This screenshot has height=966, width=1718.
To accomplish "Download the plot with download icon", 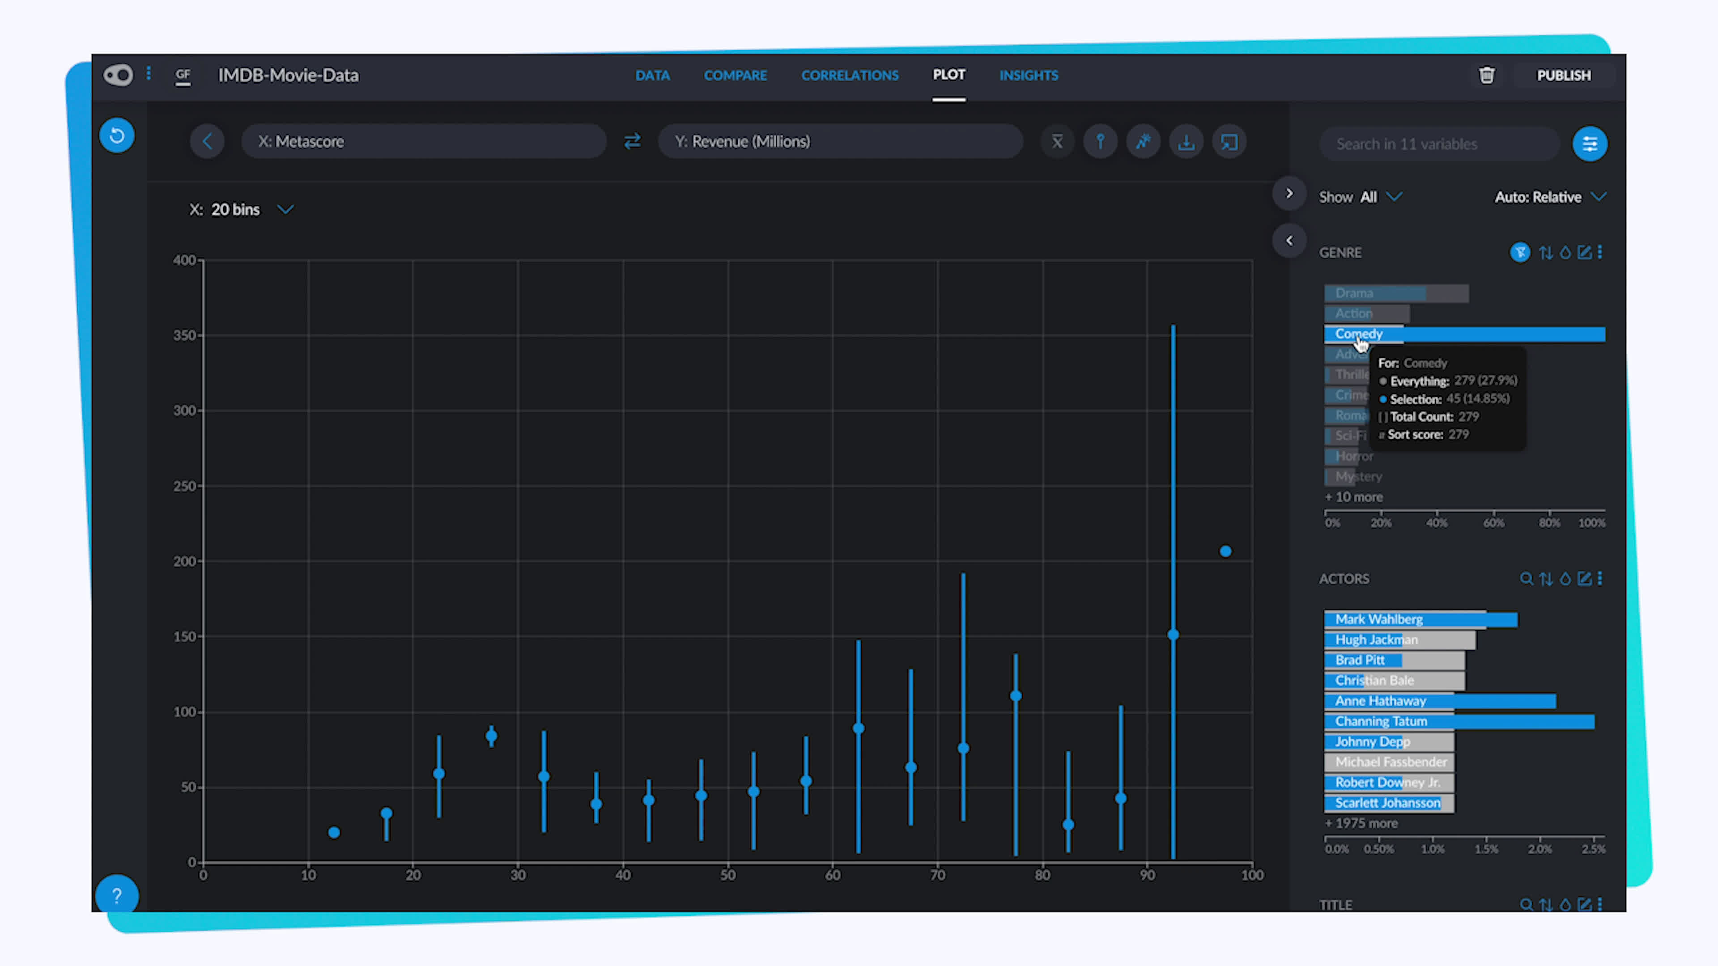I will point(1186,141).
